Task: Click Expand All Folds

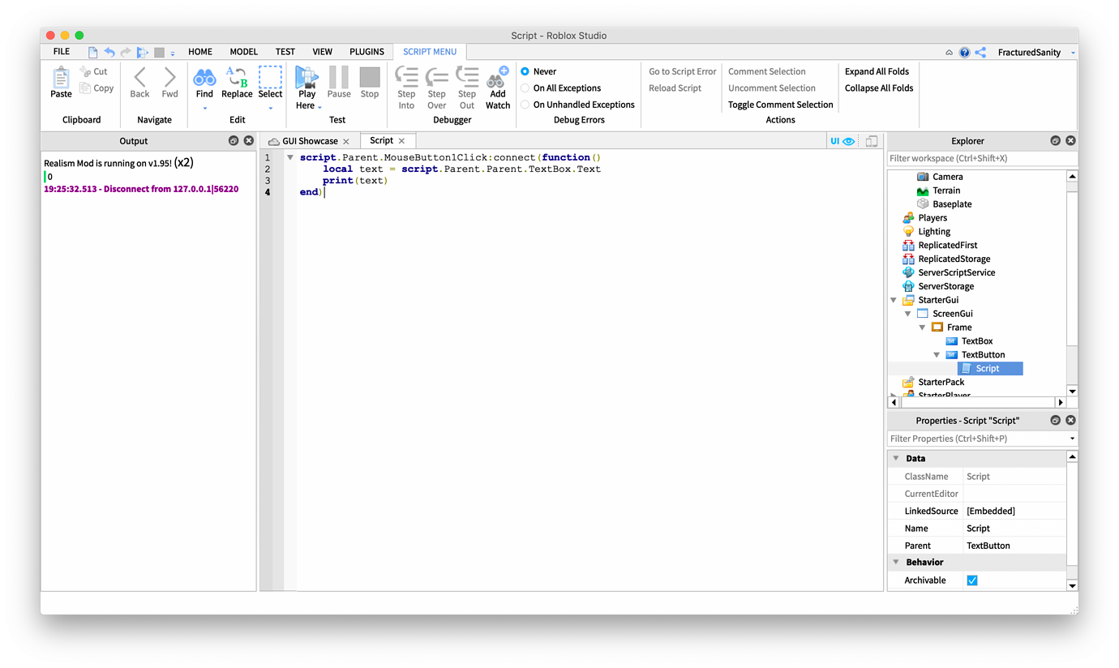Action: tap(877, 71)
